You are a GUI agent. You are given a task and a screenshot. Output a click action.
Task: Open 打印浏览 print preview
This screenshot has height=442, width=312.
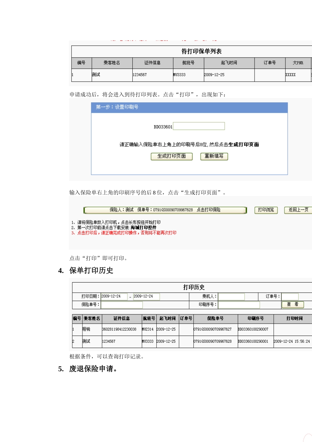(266, 210)
